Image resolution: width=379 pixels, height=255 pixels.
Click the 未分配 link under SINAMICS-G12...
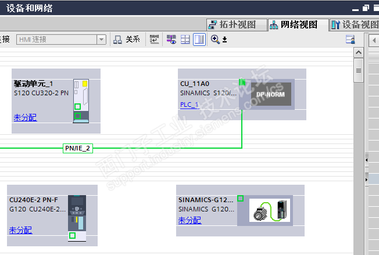189,220
